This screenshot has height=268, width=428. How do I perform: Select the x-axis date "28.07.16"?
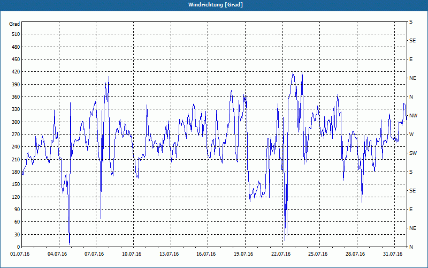click(x=355, y=254)
